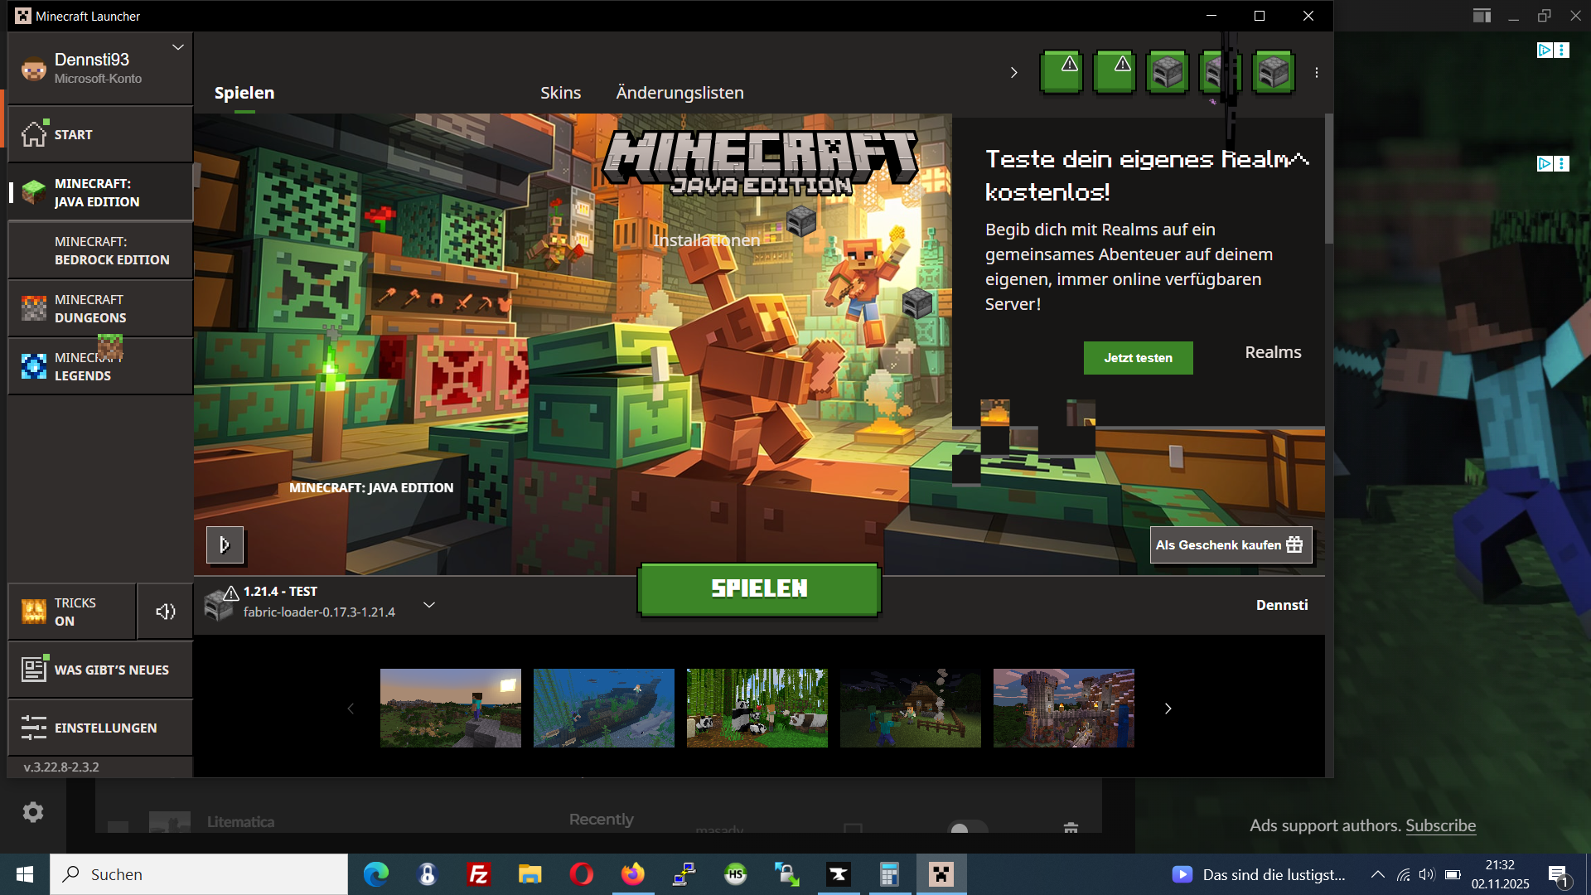Toggle the switch in the Litematica row
This screenshot has width=1591, height=895.
pyautogui.click(x=966, y=828)
